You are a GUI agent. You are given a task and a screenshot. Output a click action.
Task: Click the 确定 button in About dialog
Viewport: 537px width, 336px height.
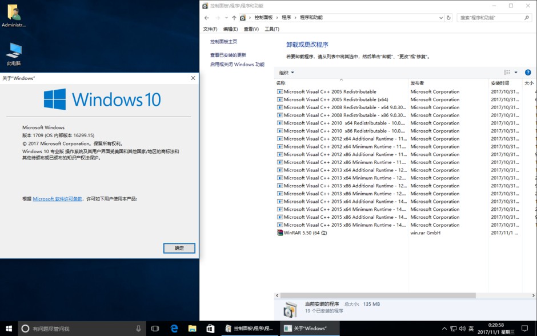click(179, 249)
